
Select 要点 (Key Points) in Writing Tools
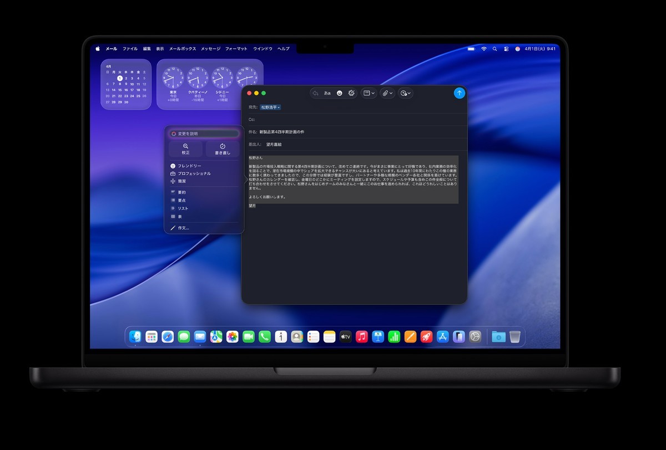click(183, 200)
